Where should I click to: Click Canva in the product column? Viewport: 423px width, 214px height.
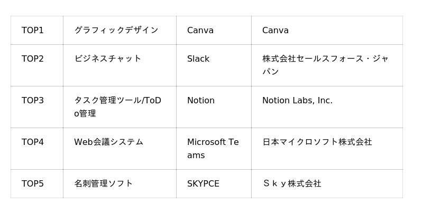214,30
